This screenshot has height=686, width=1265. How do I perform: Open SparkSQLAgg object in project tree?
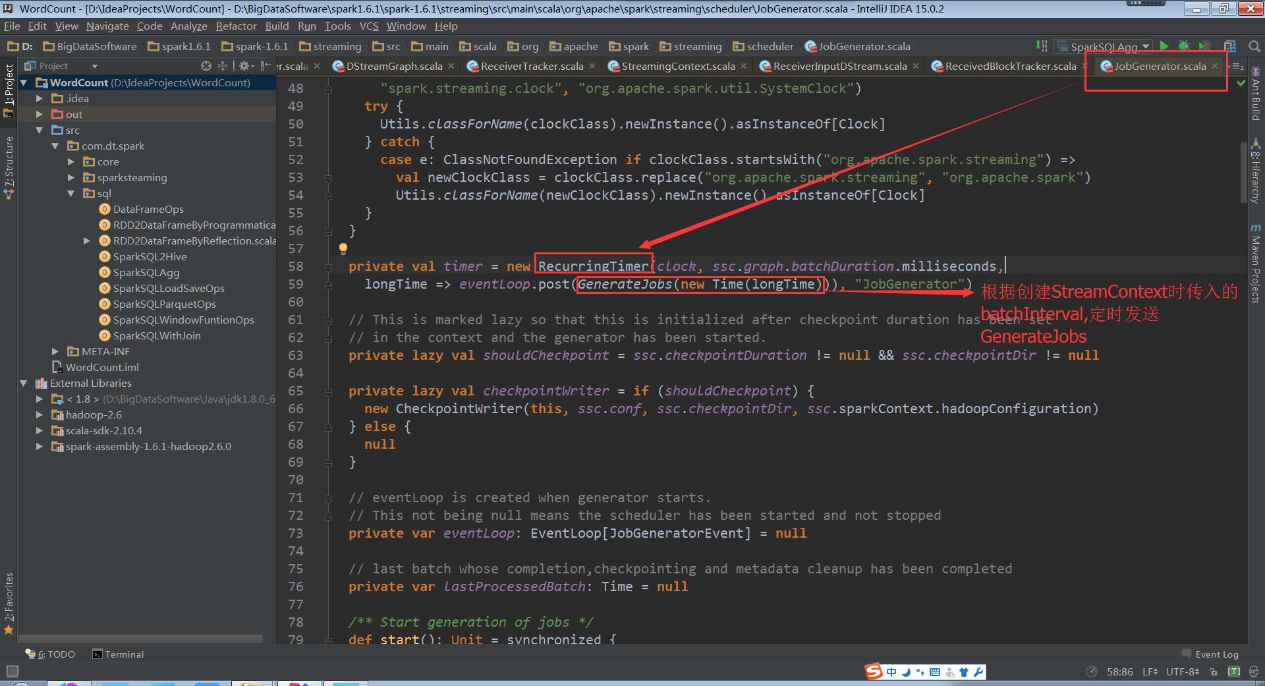(146, 272)
